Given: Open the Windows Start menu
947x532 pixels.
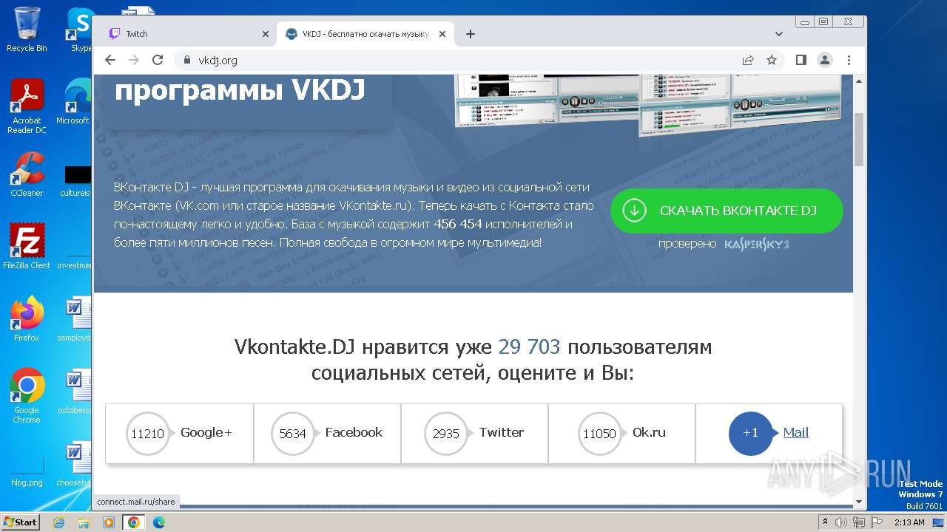Looking at the screenshot, I should coord(20,522).
